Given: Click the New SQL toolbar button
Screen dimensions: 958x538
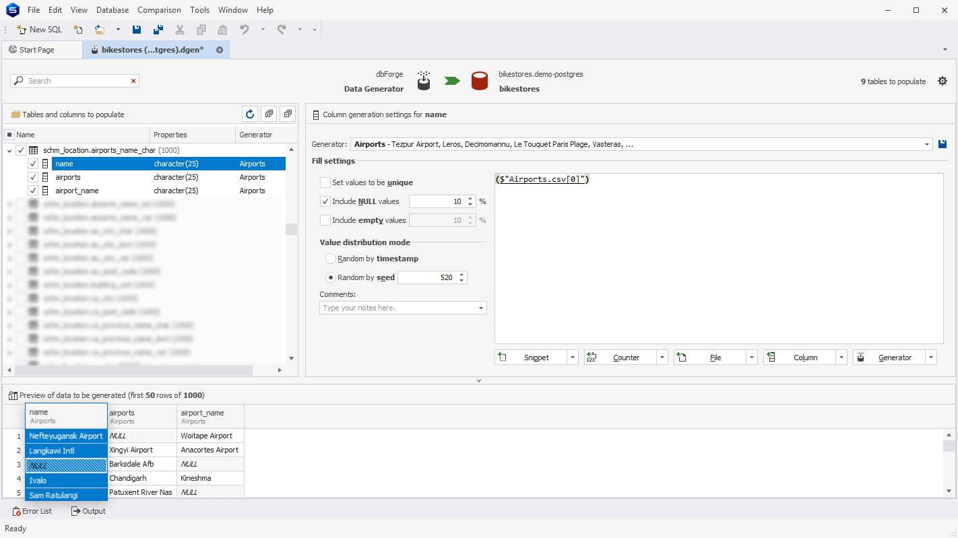Looking at the screenshot, I should 39,30.
